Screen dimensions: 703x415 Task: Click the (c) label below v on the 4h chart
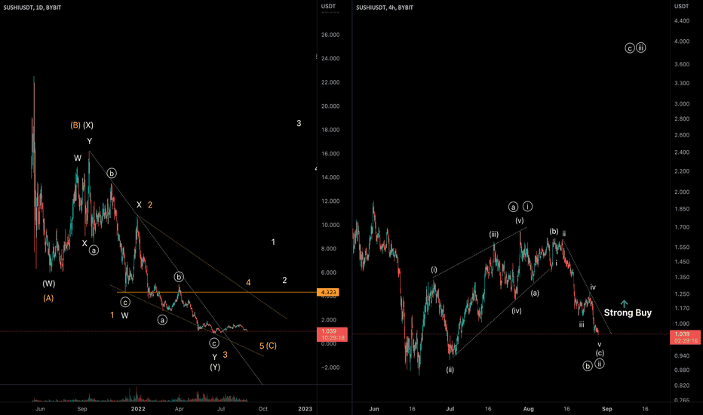[x=600, y=353]
